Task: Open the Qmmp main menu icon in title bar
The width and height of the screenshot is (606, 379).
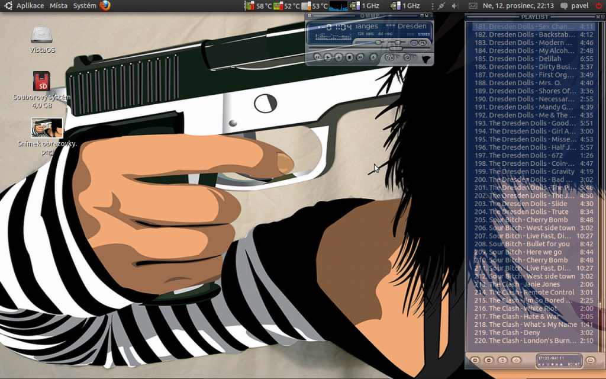Action: (x=309, y=15)
